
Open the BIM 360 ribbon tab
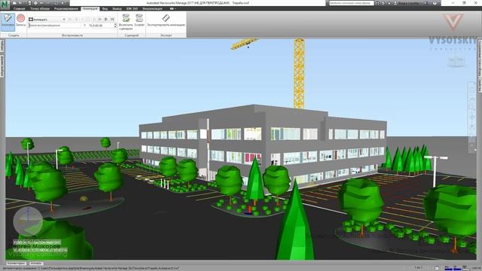coord(132,8)
